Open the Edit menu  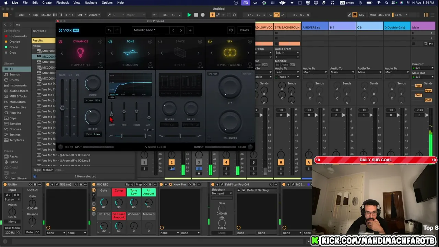(35, 3)
